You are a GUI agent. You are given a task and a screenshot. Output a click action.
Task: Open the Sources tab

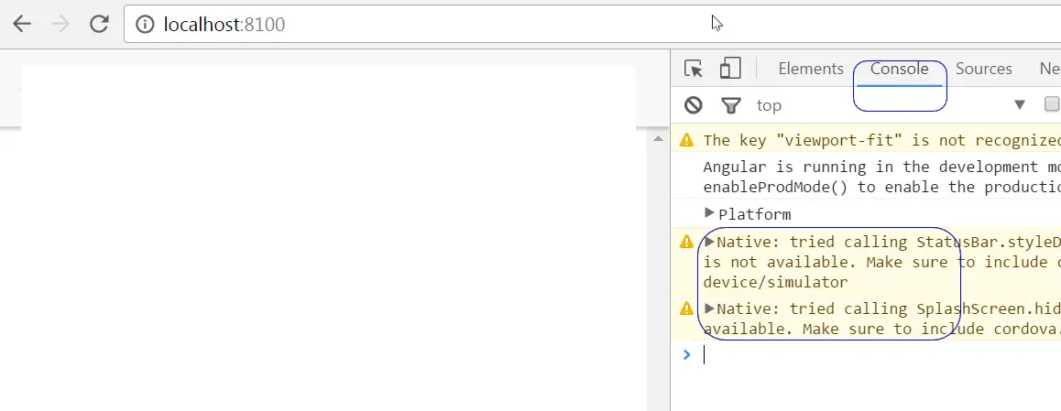pos(983,69)
